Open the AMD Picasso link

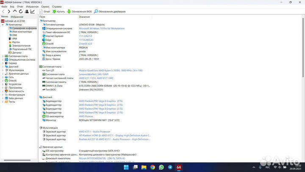(x=86, y=116)
